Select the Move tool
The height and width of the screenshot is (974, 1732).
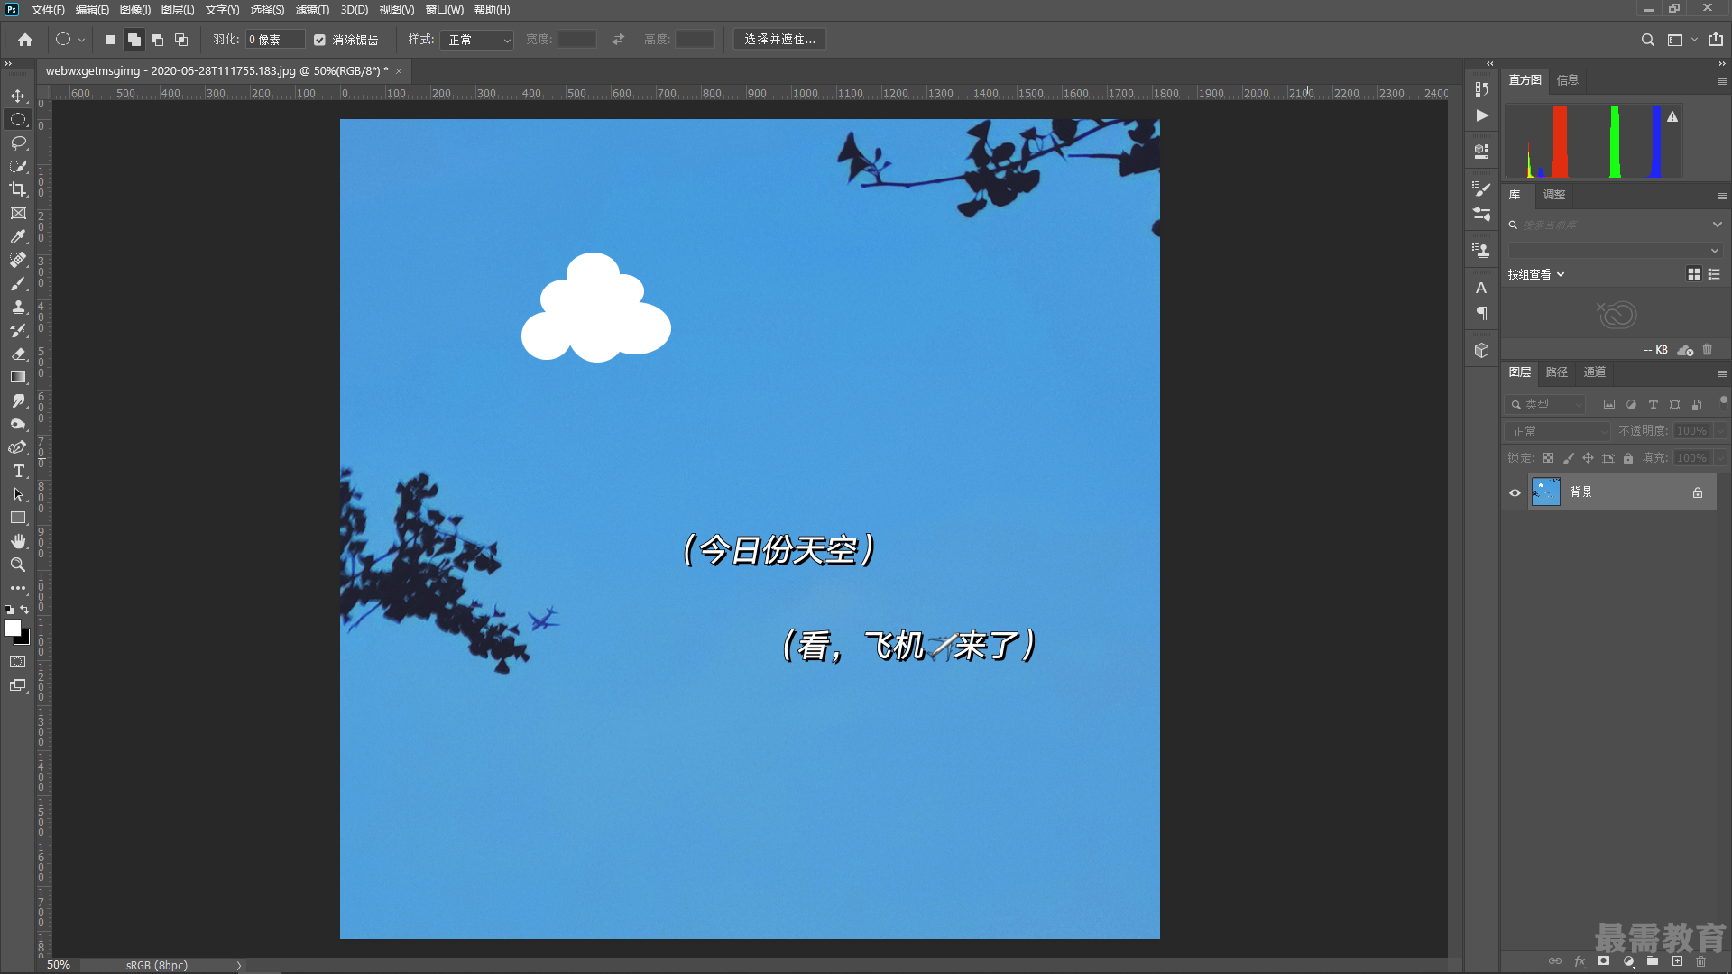pos(18,96)
